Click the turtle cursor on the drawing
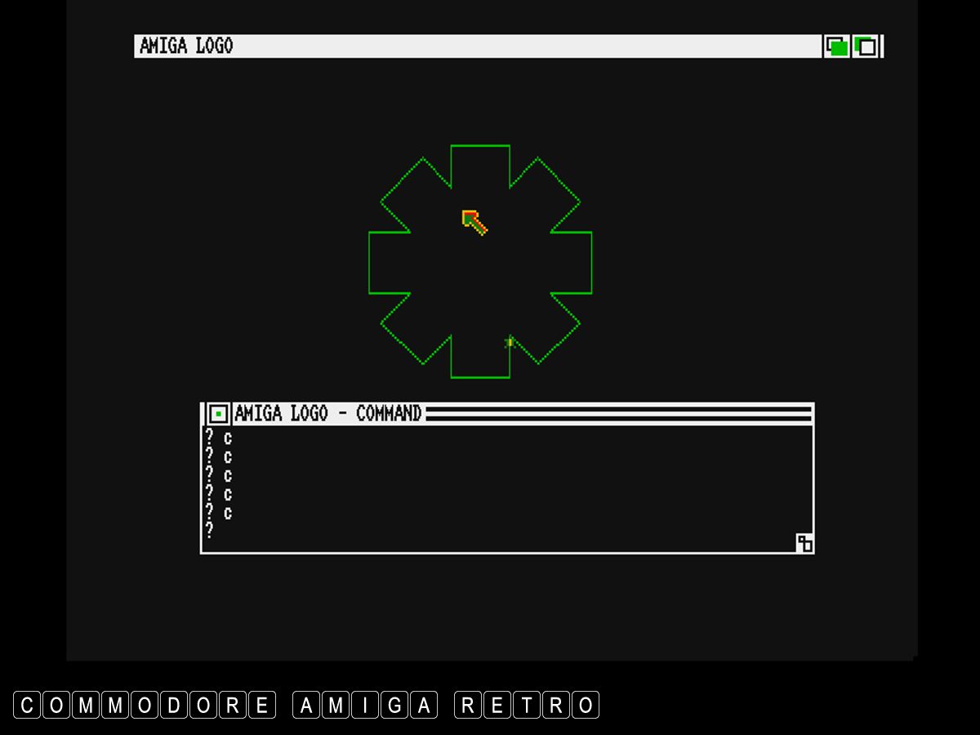Image resolution: width=980 pixels, height=735 pixels. point(509,342)
